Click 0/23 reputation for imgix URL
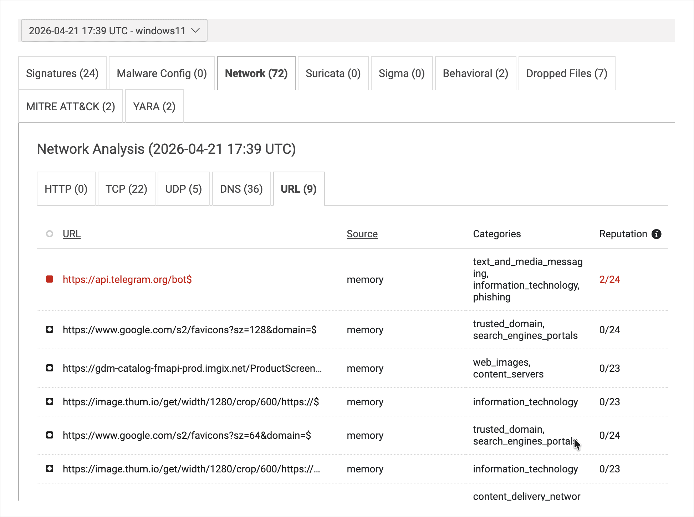 click(609, 368)
